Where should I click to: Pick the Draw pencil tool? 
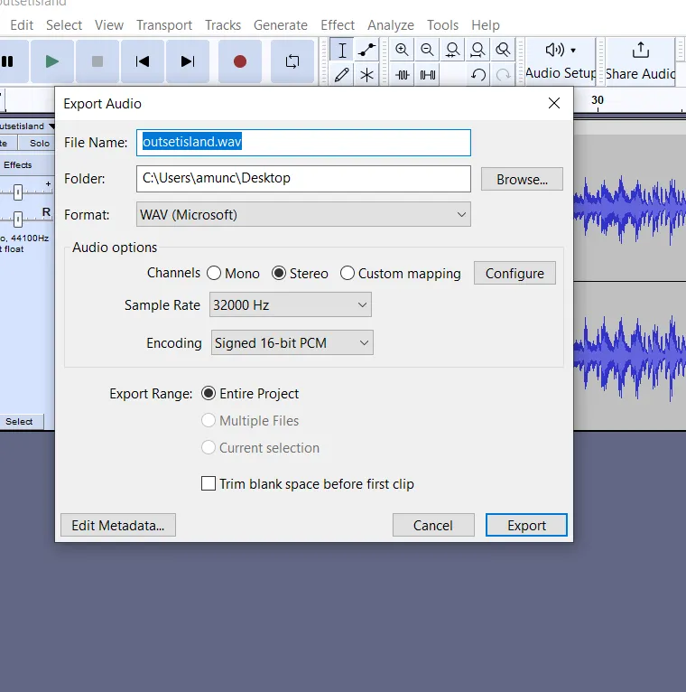pyautogui.click(x=342, y=75)
